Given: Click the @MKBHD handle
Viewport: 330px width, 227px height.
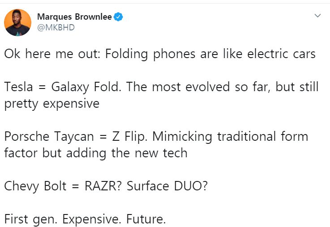Looking at the screenshot, I should [x=56, y=28].
